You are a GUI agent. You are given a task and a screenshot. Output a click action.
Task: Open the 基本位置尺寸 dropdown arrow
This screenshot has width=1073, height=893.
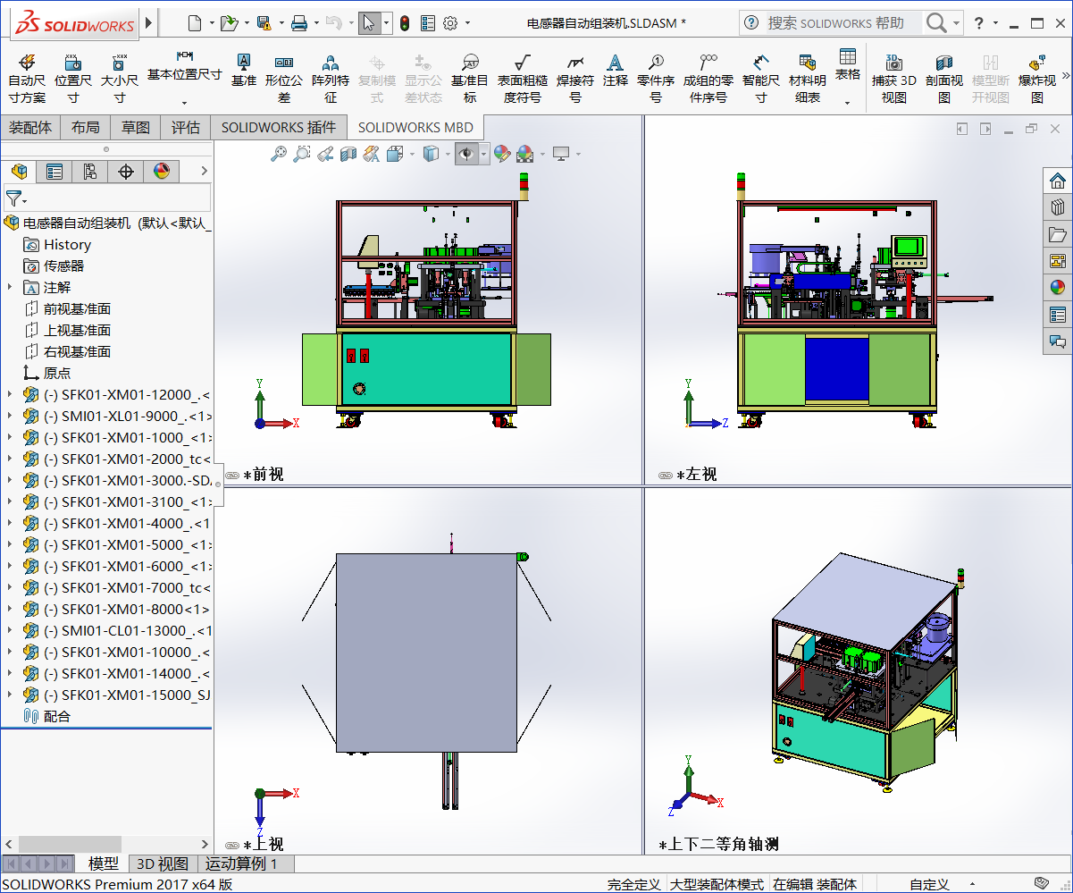(x=184, y=103)
